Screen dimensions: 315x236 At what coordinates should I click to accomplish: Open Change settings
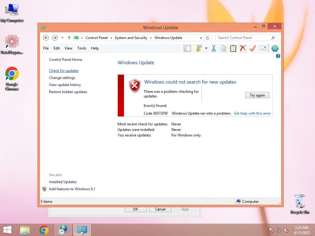pos(62,78)
